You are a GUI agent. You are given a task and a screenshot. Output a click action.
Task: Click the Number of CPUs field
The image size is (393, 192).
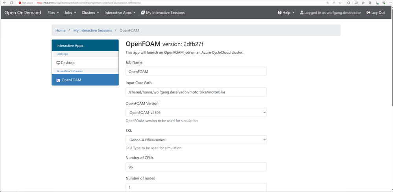pos(196,167)
